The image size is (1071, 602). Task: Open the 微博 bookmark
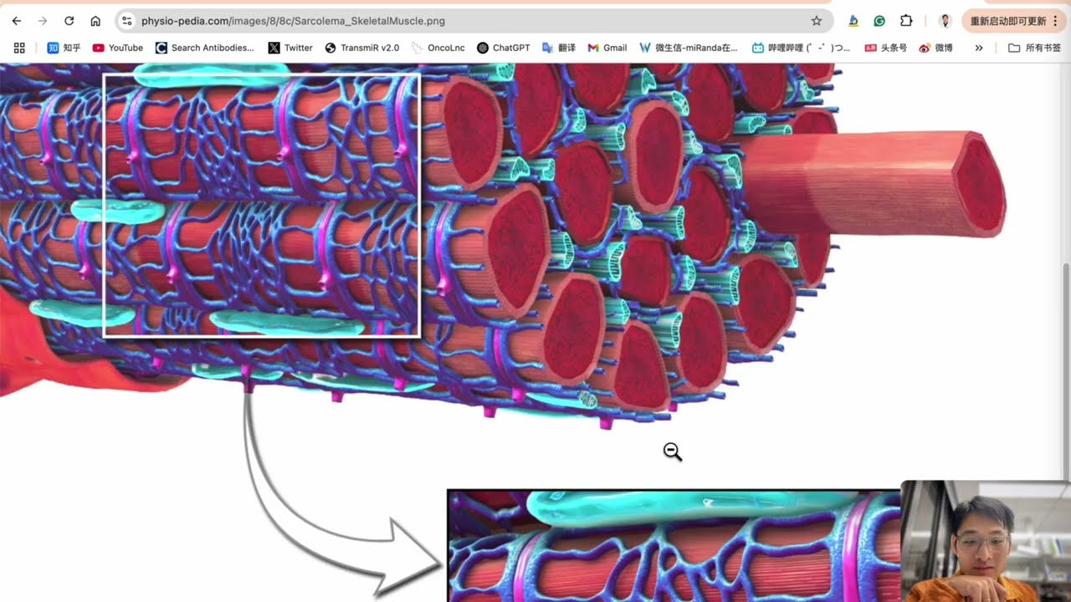pyautogui.click(x=936, y=48)
